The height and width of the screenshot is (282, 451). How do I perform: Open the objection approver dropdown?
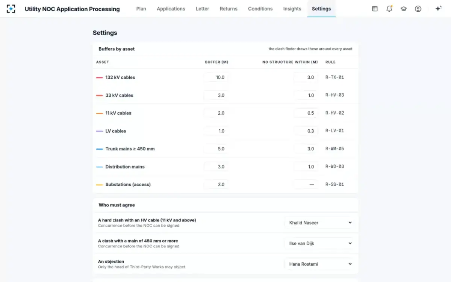pos(319,264)
